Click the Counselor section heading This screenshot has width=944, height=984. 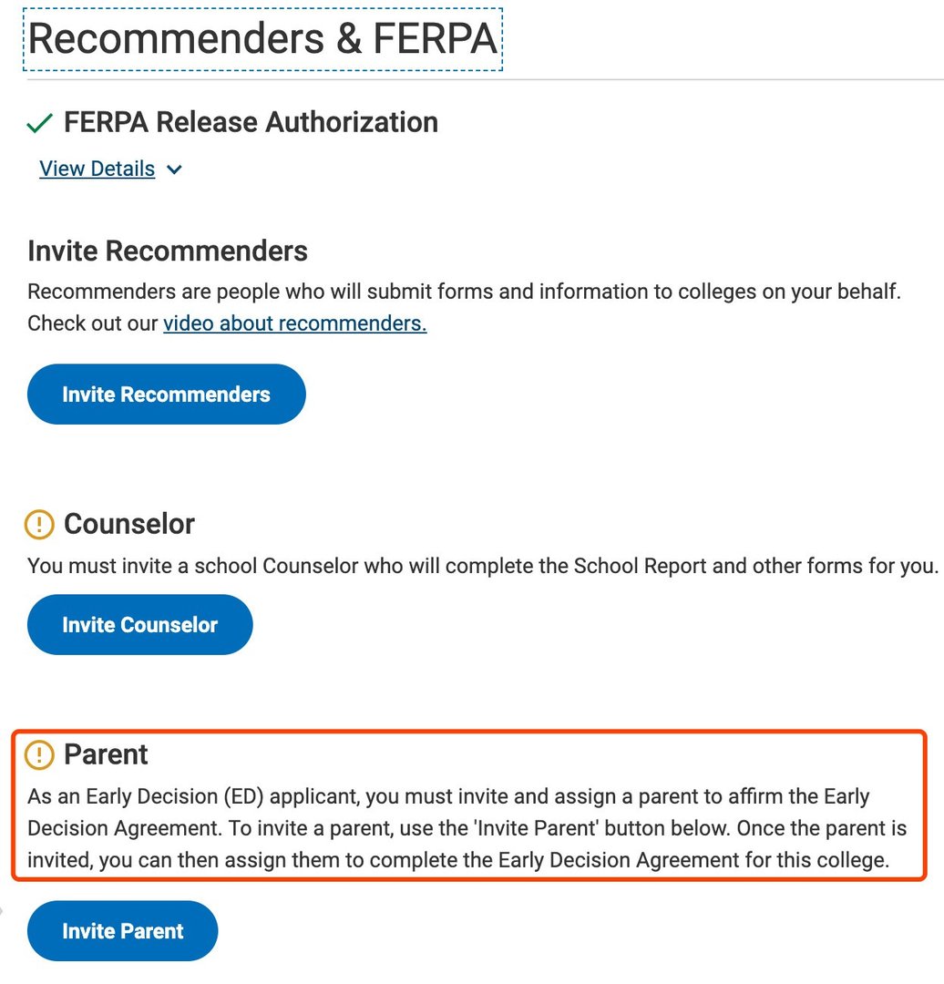pyautogui.click(x=129, y=524)
